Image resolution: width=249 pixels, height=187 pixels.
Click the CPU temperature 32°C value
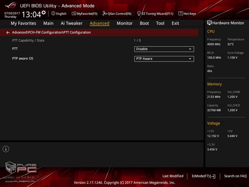click(230, 44)
